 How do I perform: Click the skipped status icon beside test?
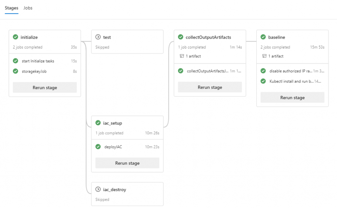tap(98, 37)
